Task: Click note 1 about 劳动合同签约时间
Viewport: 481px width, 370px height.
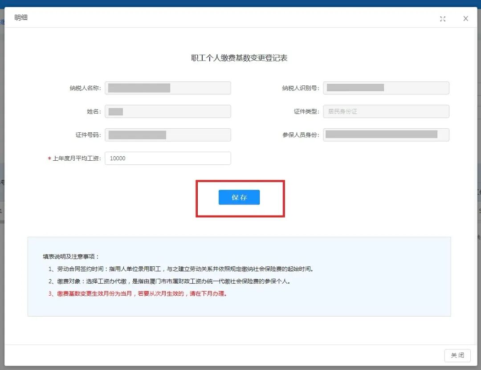Action: (x=181, y=269)
